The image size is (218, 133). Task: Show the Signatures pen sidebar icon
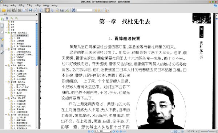[2, 52]
